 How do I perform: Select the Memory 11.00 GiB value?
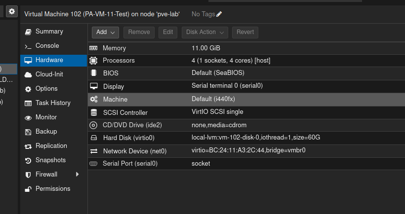206,48
